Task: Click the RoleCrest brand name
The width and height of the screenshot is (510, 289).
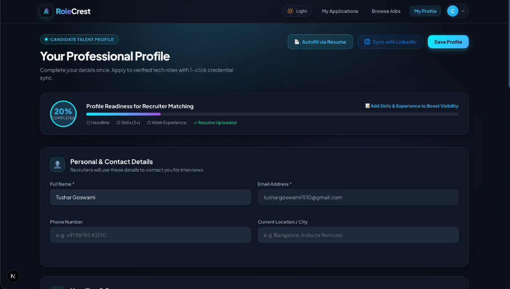Action: (73, 11)
